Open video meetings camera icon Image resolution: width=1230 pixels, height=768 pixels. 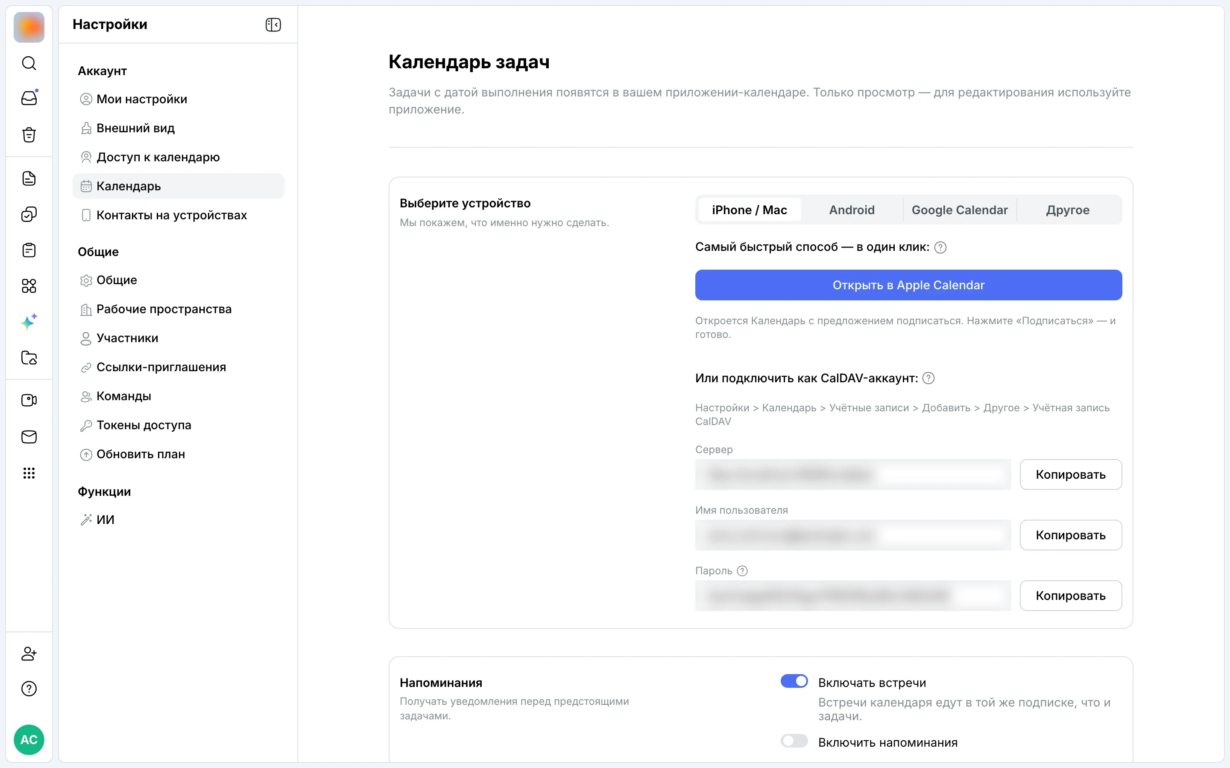(29, 400)
